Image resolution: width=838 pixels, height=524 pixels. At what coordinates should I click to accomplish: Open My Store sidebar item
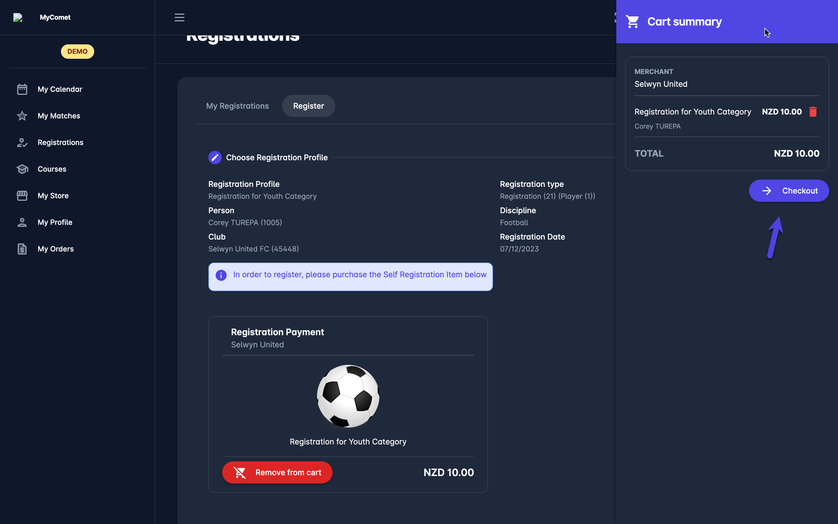coord(53,196)
